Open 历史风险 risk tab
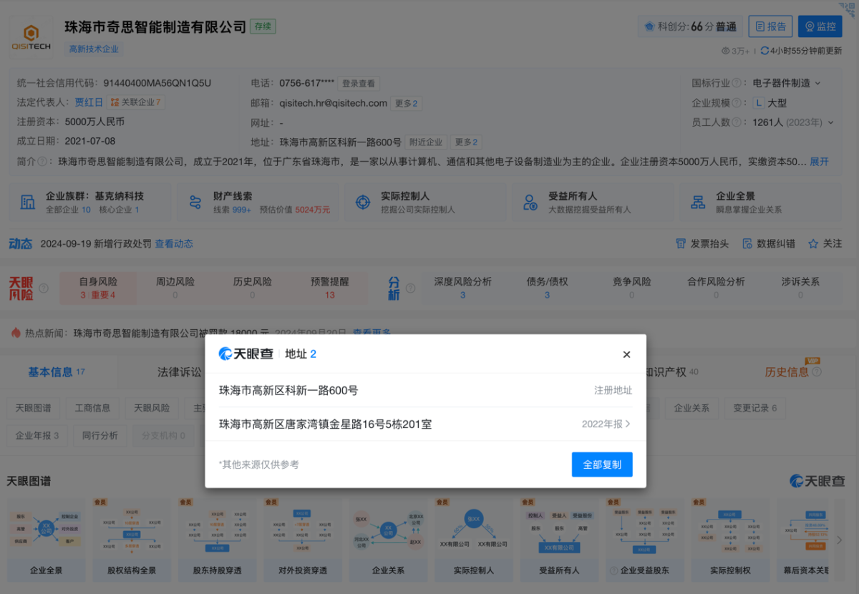 click(253, 288)
